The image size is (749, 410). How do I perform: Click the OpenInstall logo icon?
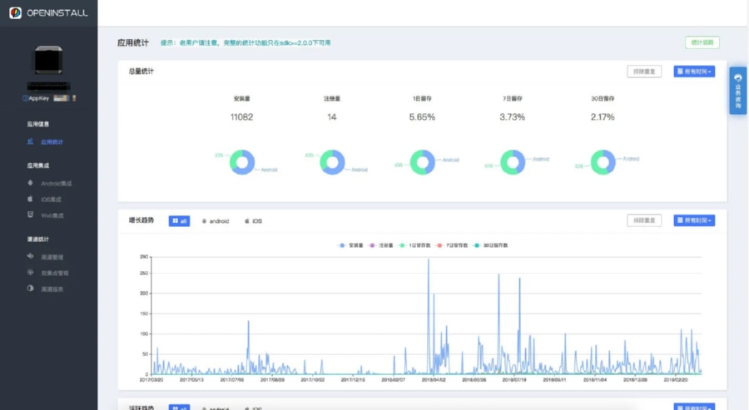point(15,12)
